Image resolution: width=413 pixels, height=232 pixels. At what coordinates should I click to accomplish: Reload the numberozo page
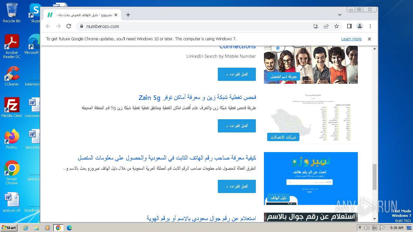click(x=69, y=26)
